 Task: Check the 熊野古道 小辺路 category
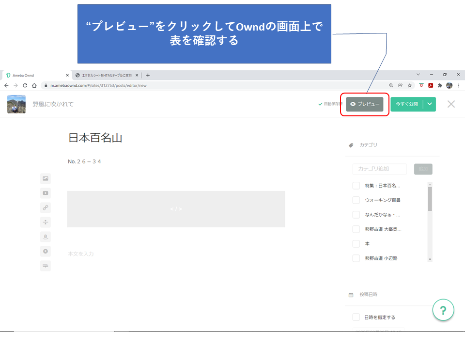[356, 258]
